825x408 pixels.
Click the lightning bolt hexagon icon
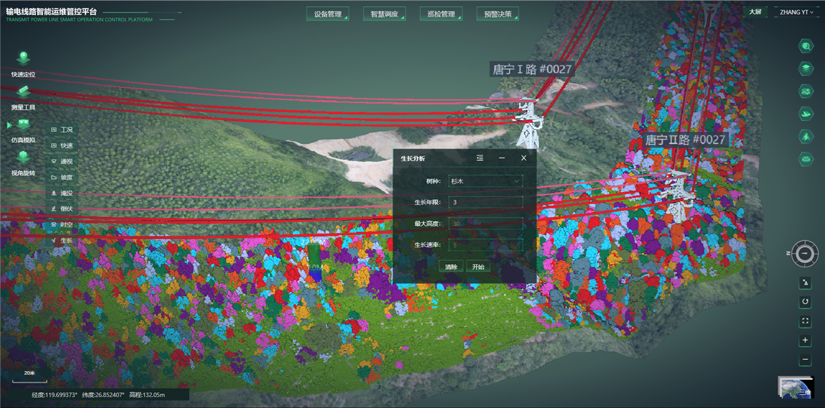[805, 137]
